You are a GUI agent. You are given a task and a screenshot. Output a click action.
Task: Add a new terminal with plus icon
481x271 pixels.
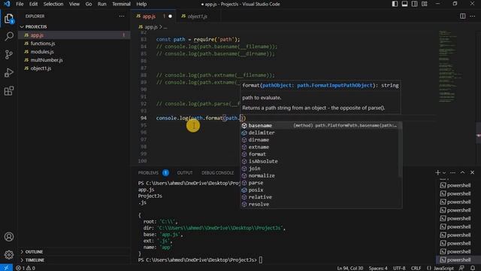coord(437,172)
